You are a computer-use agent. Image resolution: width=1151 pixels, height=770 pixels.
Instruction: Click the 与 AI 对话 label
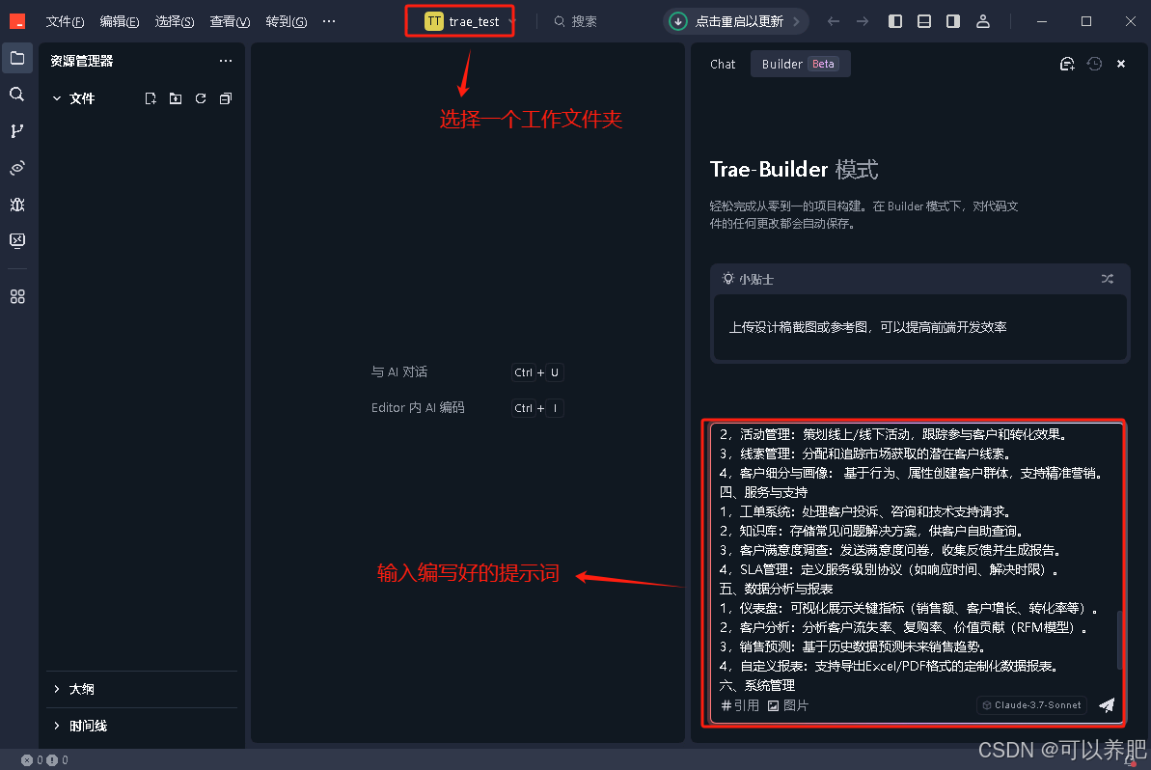tap(399, 372)
